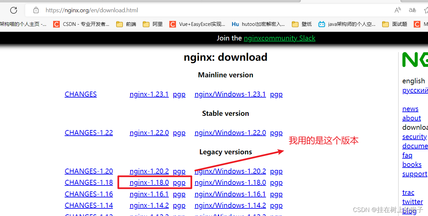Open the 前端 bookmarks folder
The image size is (428, 216).
coord(126,24)
